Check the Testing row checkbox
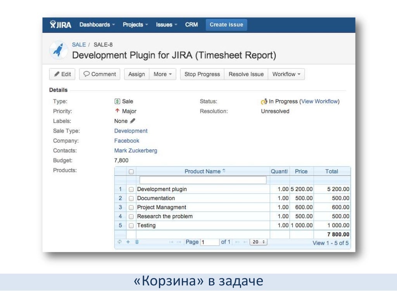The height and width of the screenshot is (297, 397). pos(131,226)
